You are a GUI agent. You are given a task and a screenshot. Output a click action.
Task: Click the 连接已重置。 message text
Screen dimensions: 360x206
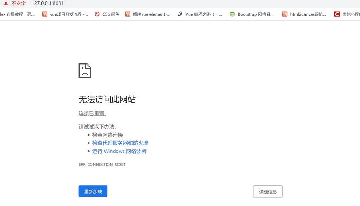tap(93, 114)
